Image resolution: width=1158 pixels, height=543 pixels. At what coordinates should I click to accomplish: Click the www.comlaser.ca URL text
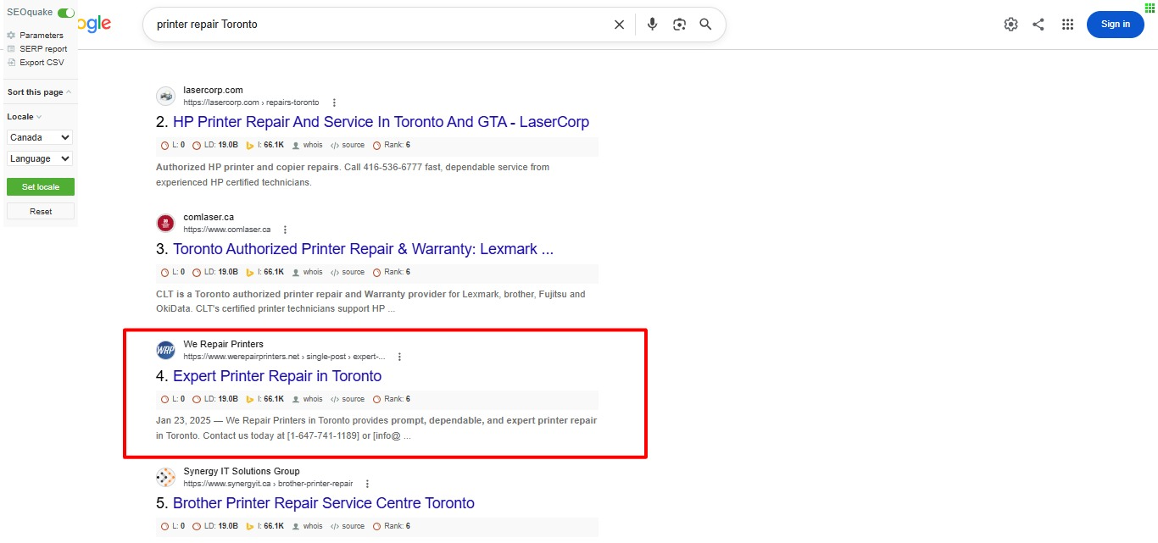click(227, 230)
